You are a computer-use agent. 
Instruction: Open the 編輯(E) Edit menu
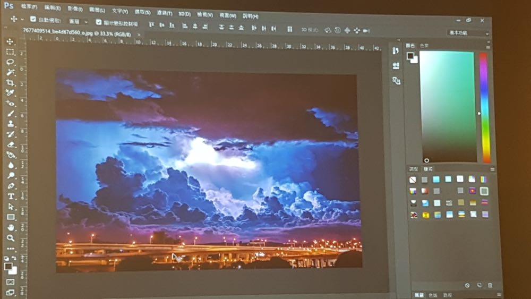(x=53, y=7)
